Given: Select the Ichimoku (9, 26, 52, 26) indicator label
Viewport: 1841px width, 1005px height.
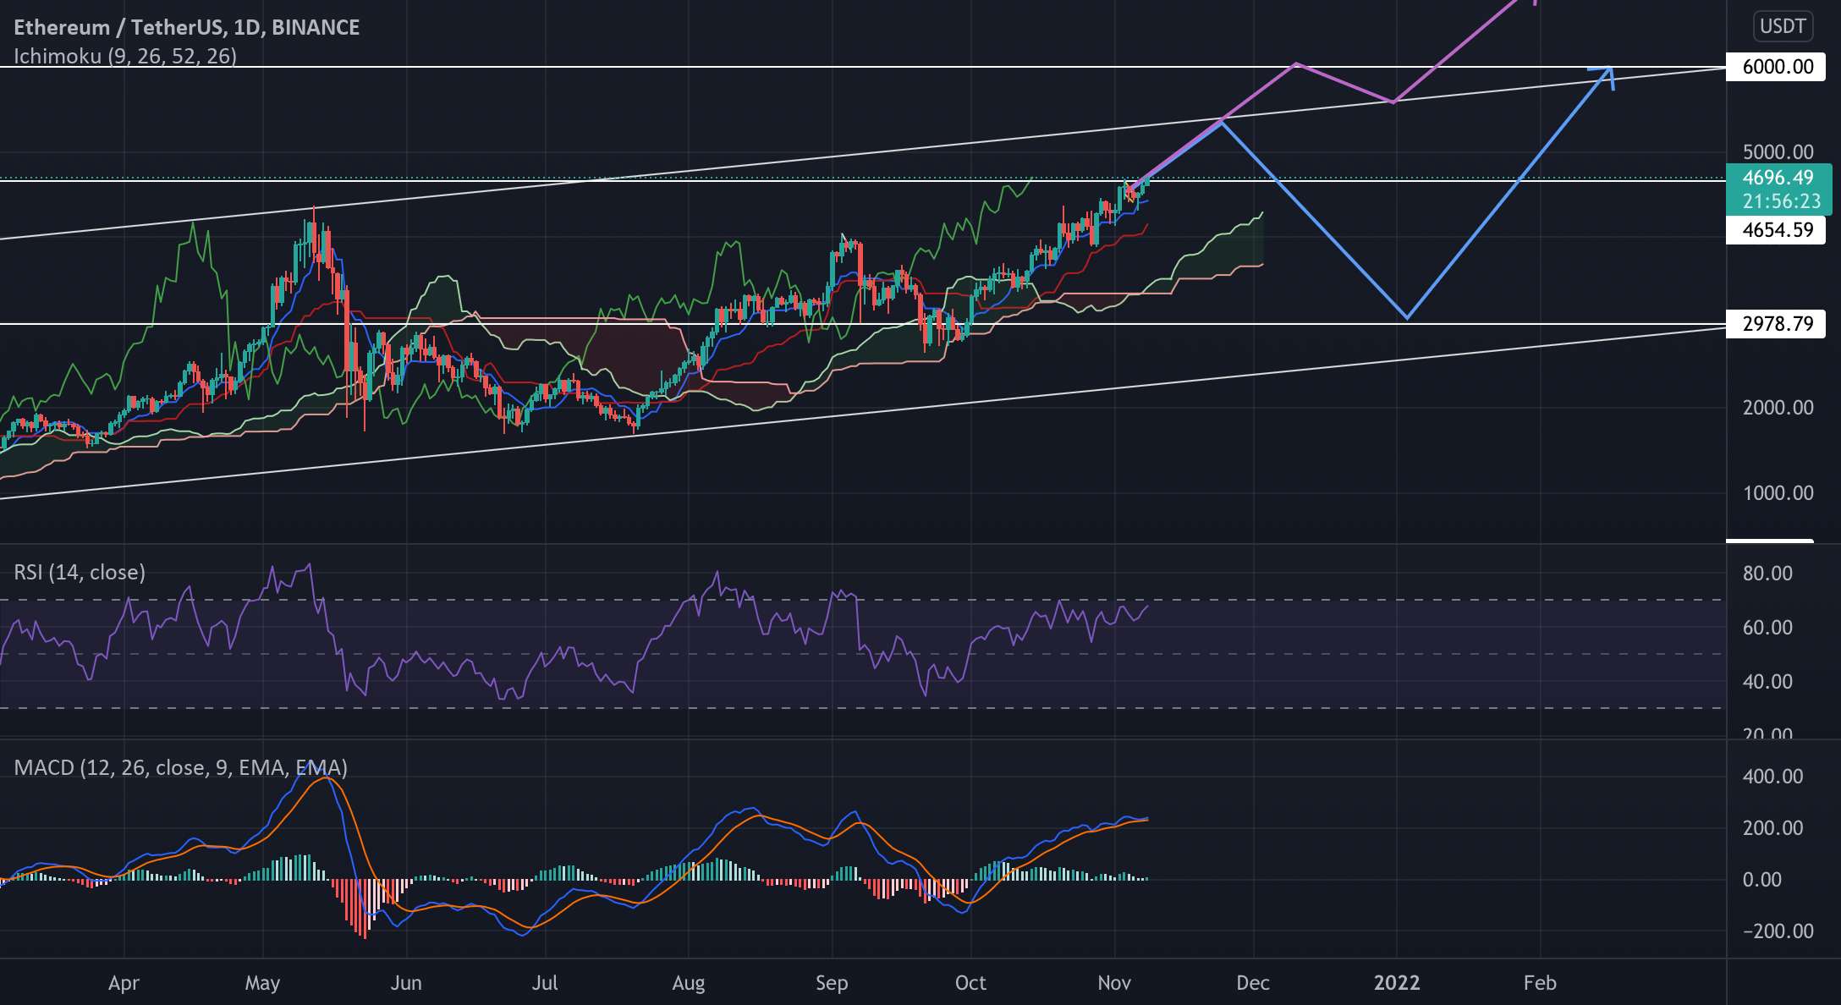Looking at the screenshot, I should (125, 57).
